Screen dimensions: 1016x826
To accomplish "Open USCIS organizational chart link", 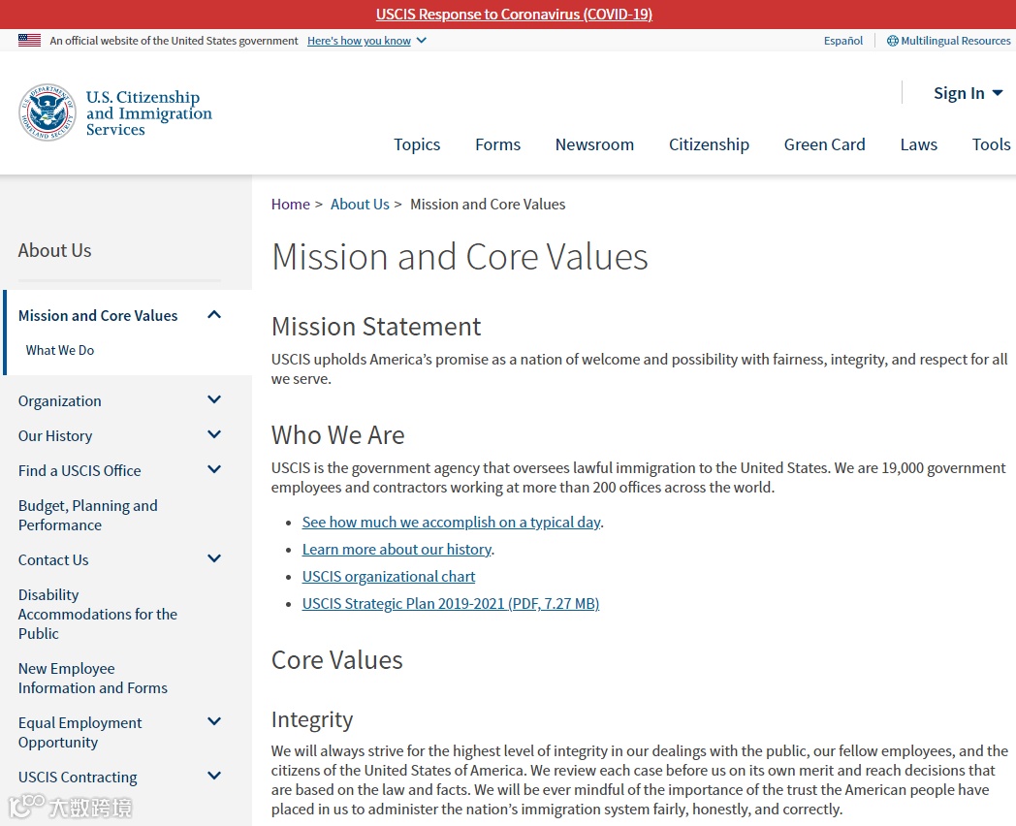I will [x=388, y=577].
